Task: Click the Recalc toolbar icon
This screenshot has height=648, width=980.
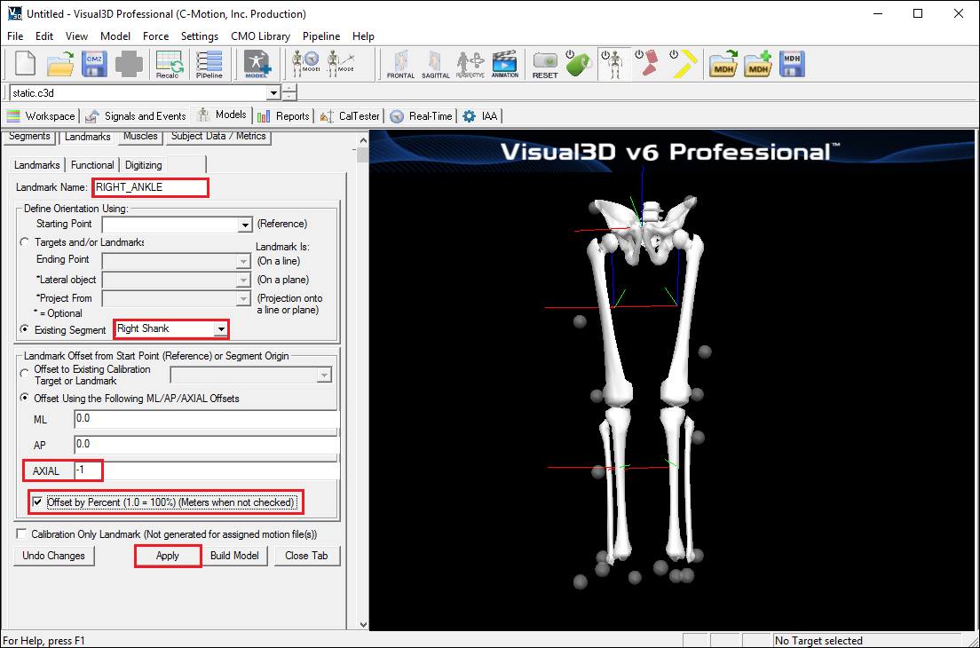Action: tap(169, 65)
